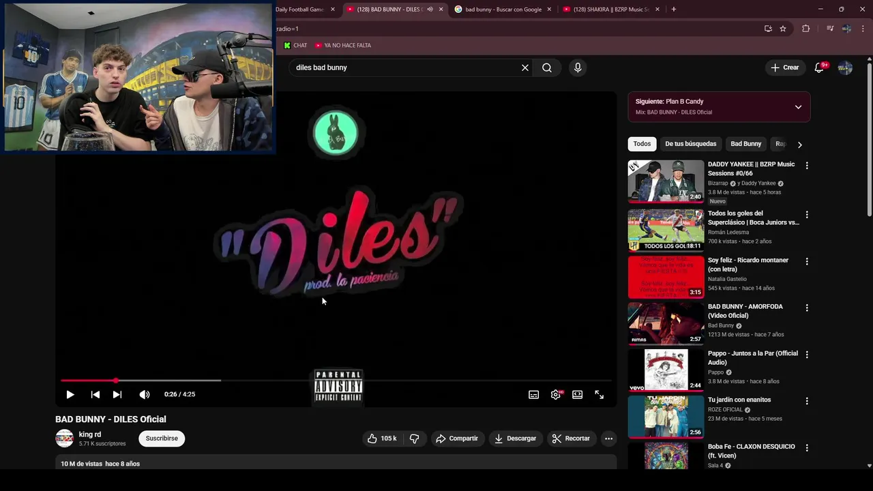
Task: Submit search with the magnifier icon
Action: (547, 68)
